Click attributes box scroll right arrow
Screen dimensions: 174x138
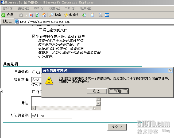click(94, 108)
